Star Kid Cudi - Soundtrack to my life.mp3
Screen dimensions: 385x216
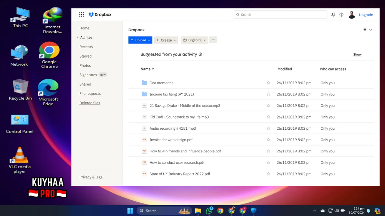click(x=269, y=117)
